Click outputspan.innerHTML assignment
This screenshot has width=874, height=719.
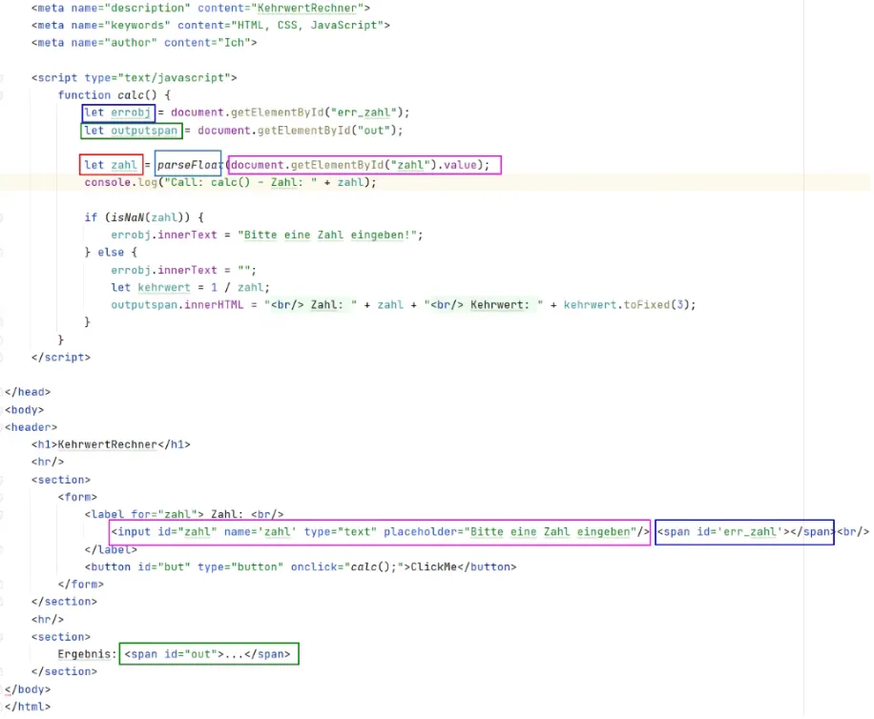[403, 304]
